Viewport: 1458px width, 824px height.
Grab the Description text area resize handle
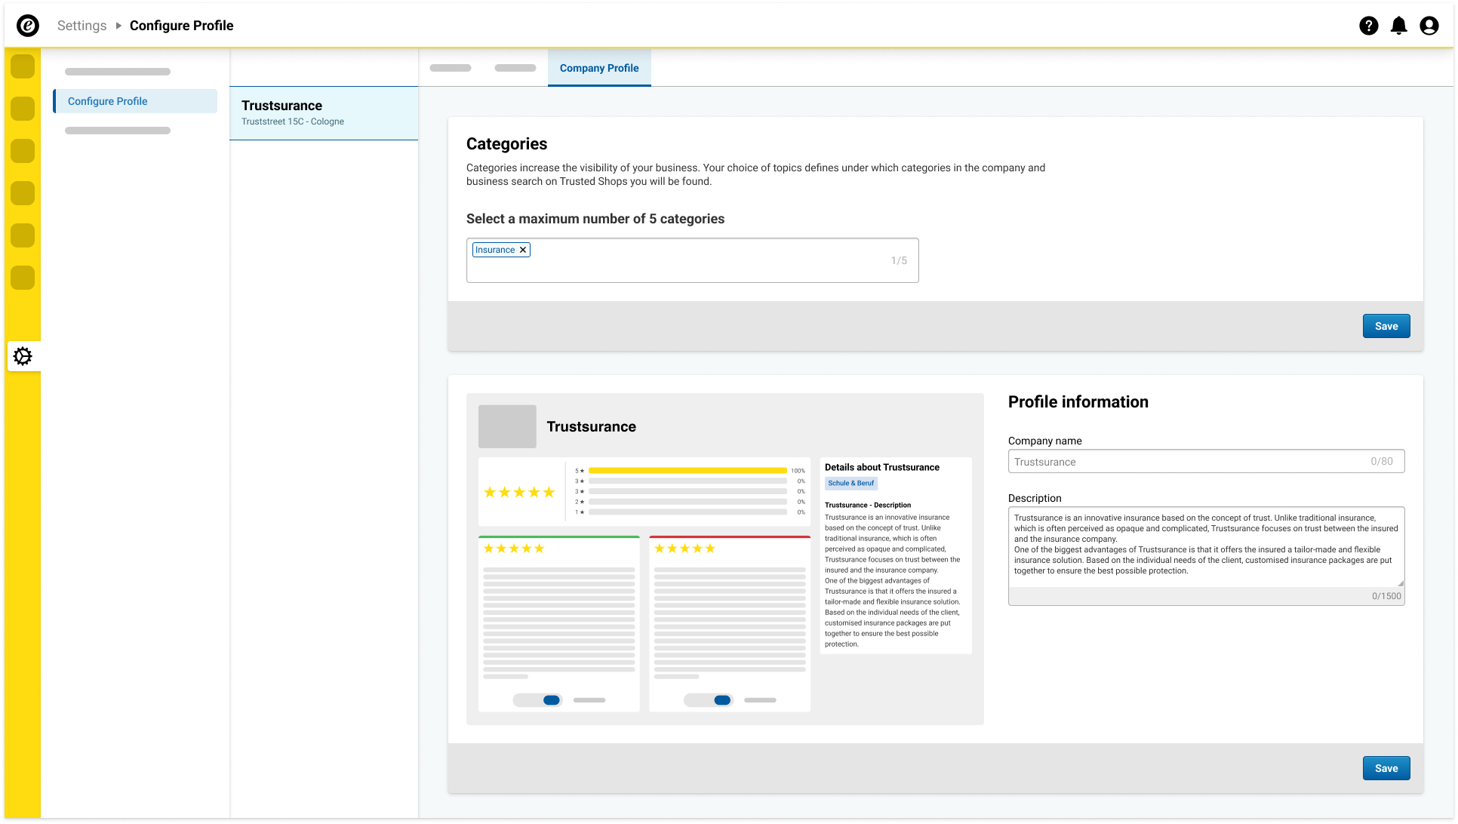tap(1401, 583)
